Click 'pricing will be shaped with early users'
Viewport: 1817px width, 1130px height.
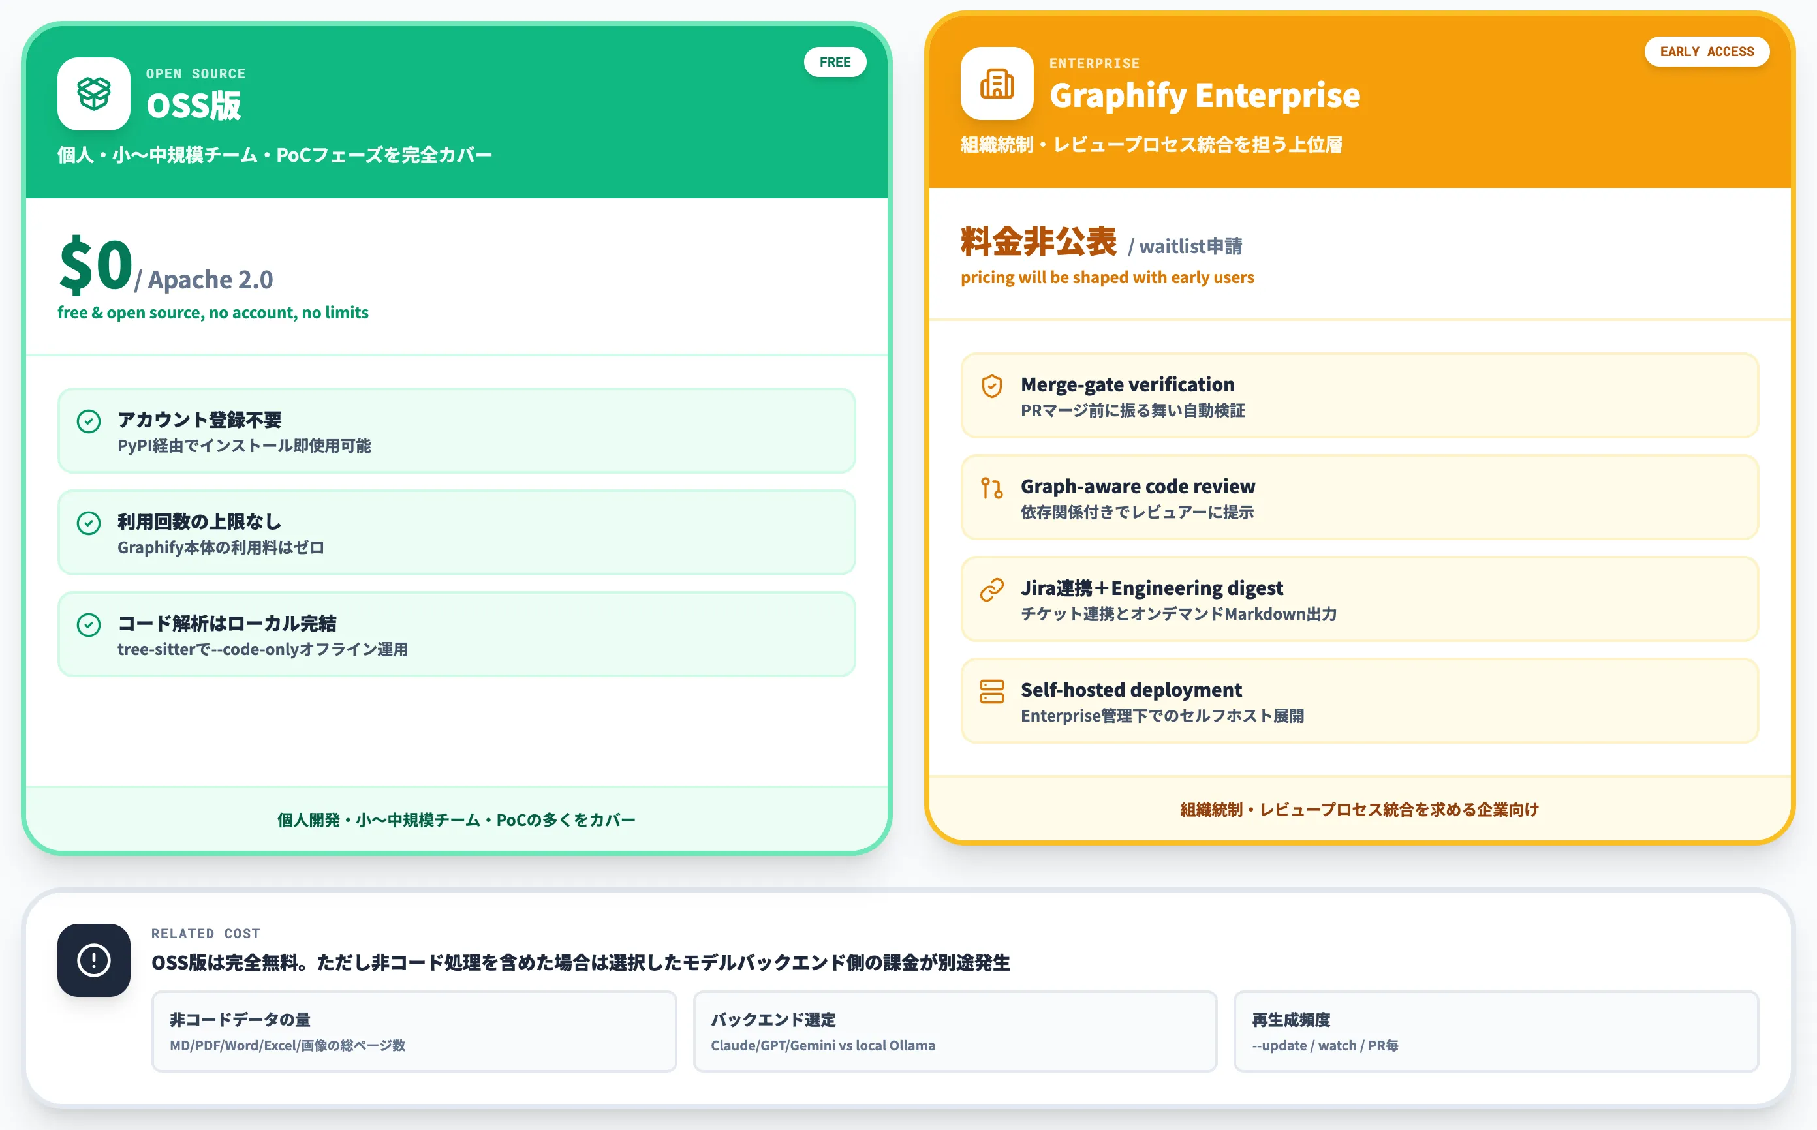(x=1107, y=277)
